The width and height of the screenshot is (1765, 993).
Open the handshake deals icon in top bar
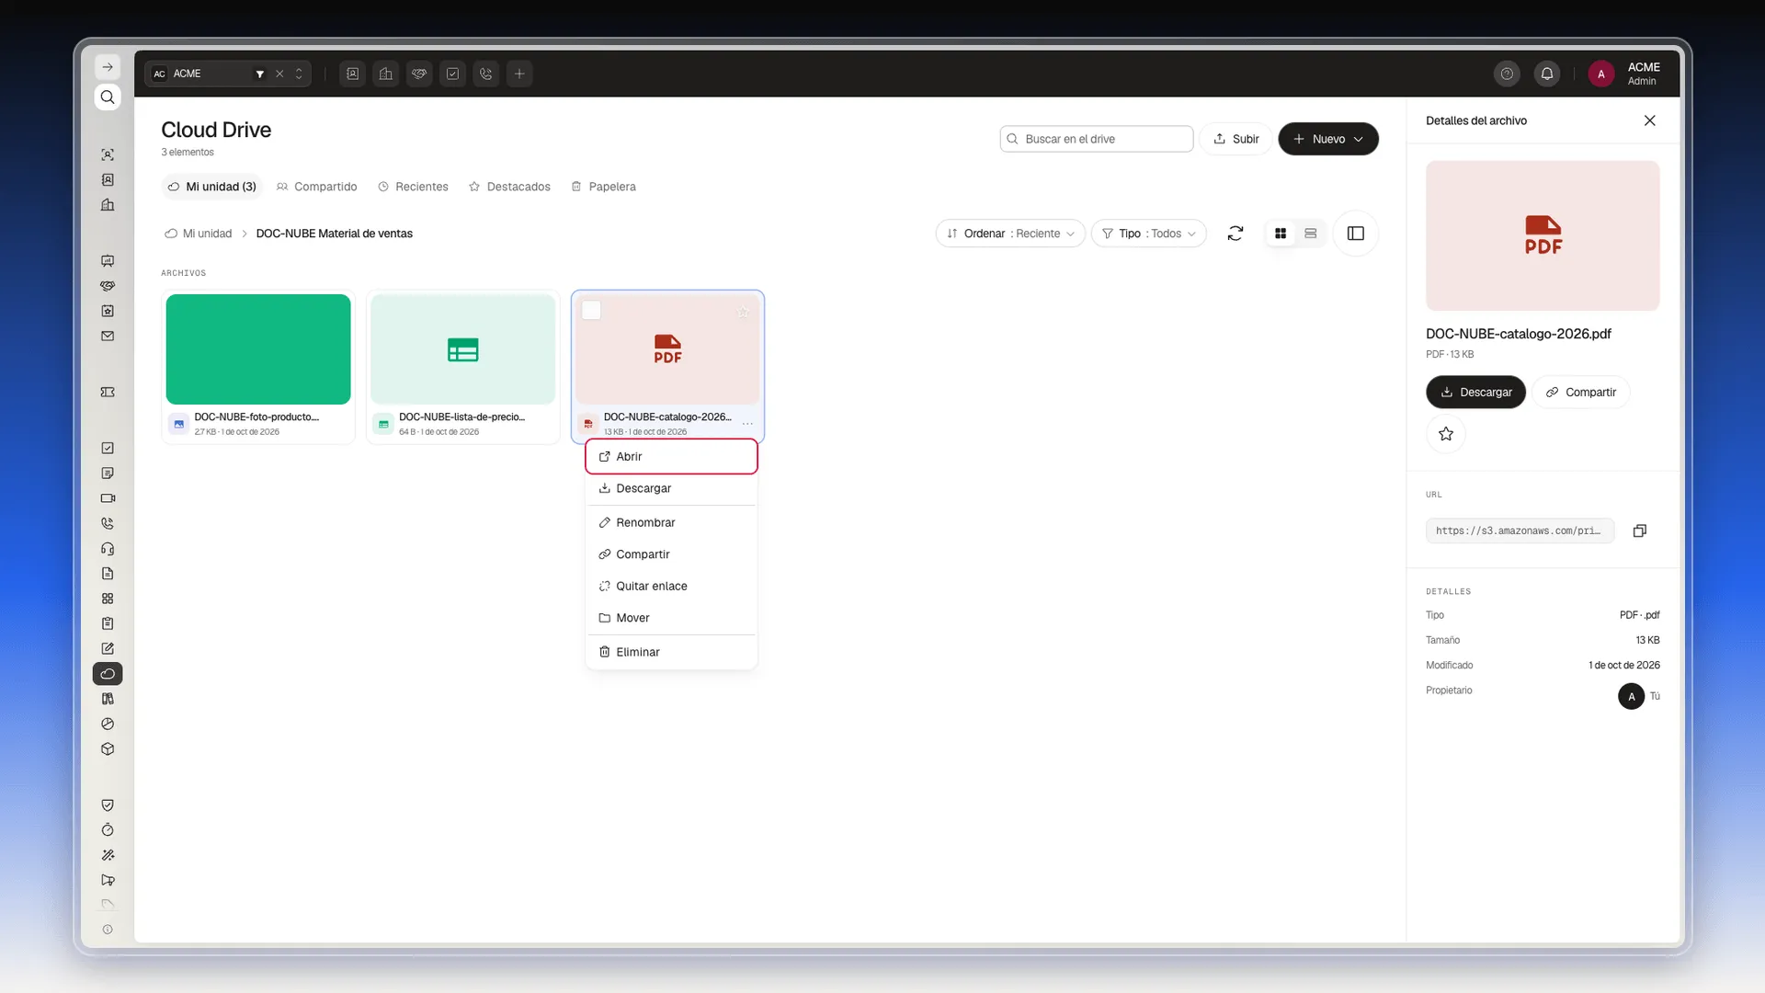pyautogui.click(x=419, y=74)
